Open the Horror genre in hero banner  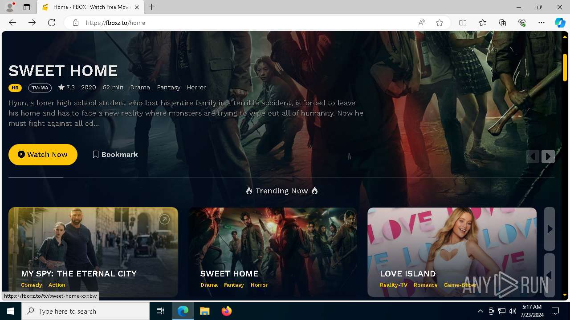196,87
